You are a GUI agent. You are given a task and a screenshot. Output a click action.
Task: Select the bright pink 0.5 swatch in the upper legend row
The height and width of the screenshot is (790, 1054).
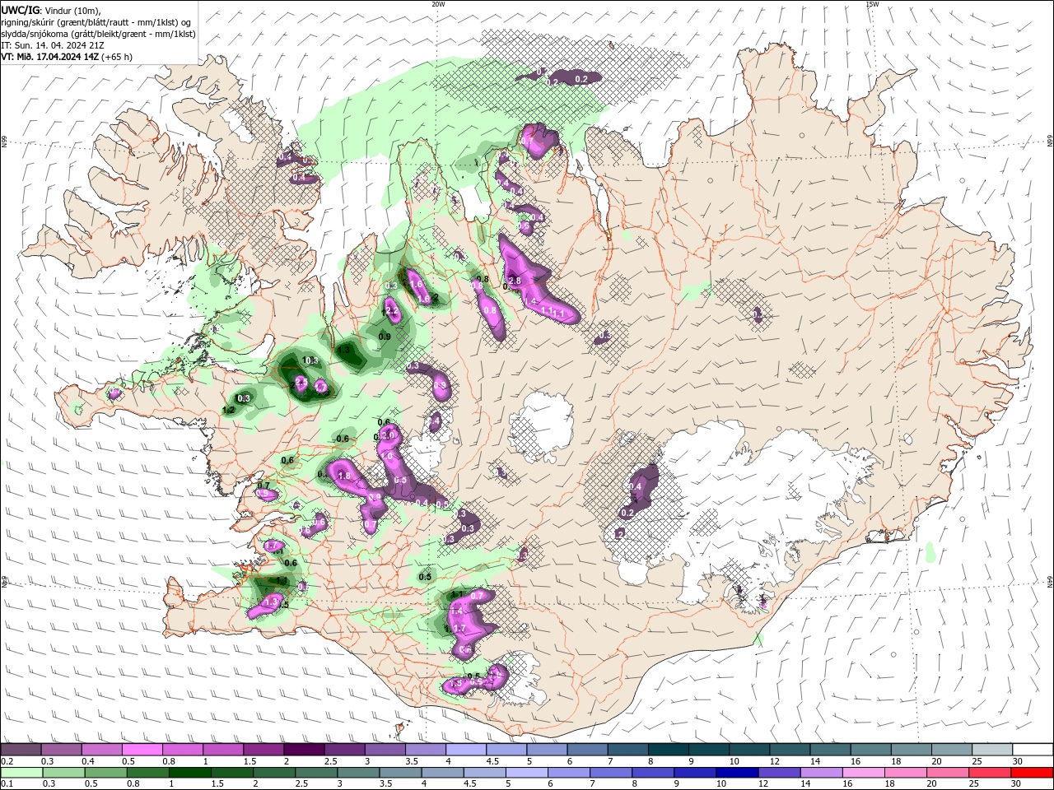click(142, 749)
